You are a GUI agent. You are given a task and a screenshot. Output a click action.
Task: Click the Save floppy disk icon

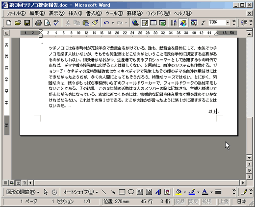click(27, 23)
